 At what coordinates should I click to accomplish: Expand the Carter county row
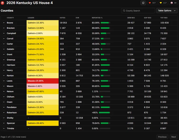click(x=4, y=44)
